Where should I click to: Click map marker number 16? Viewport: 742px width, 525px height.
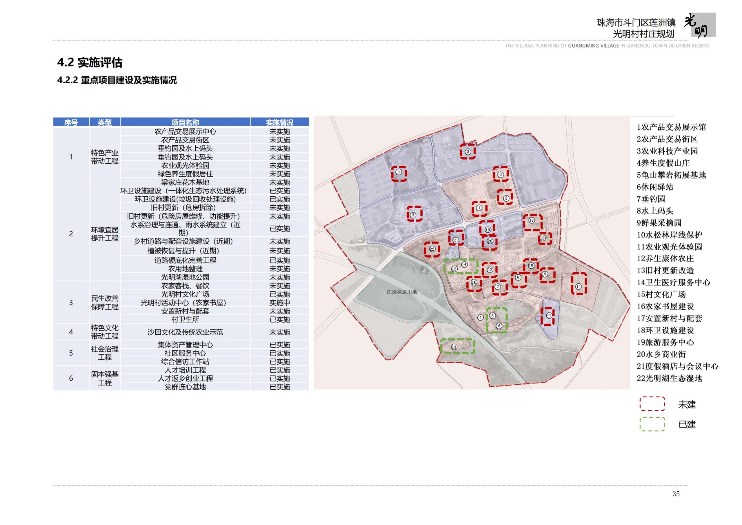474,282
